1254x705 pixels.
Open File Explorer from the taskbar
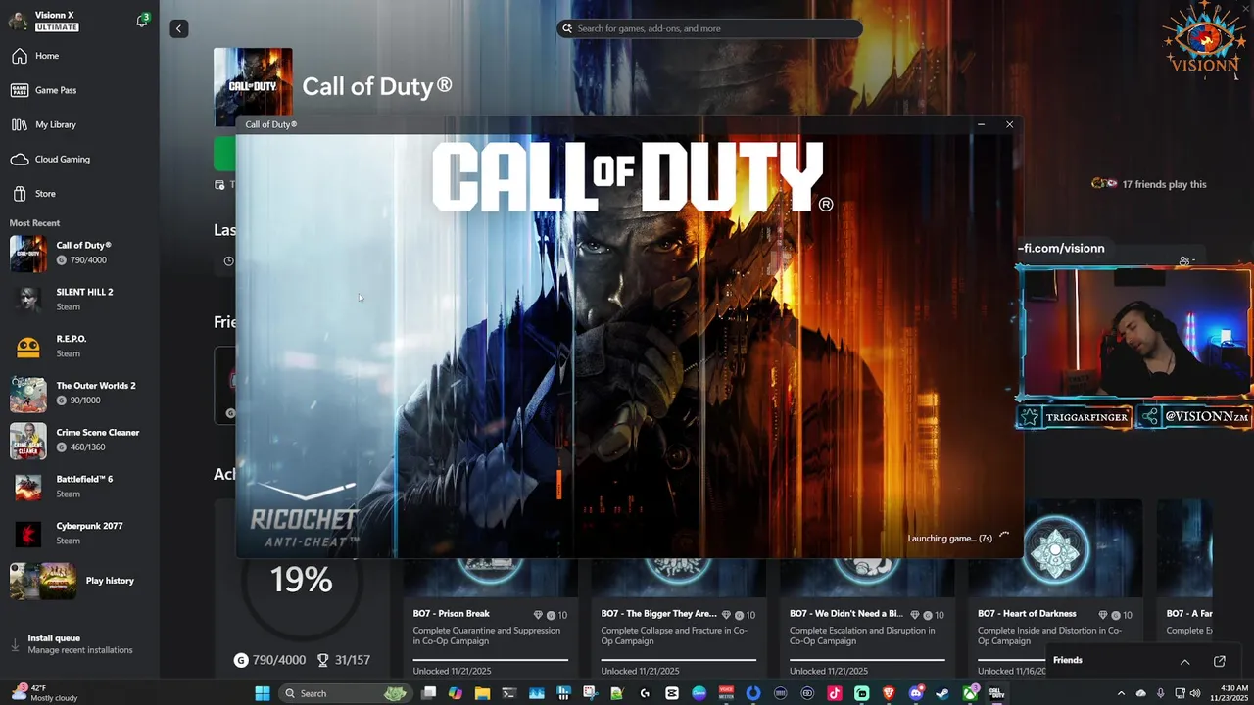coord(482,693)
